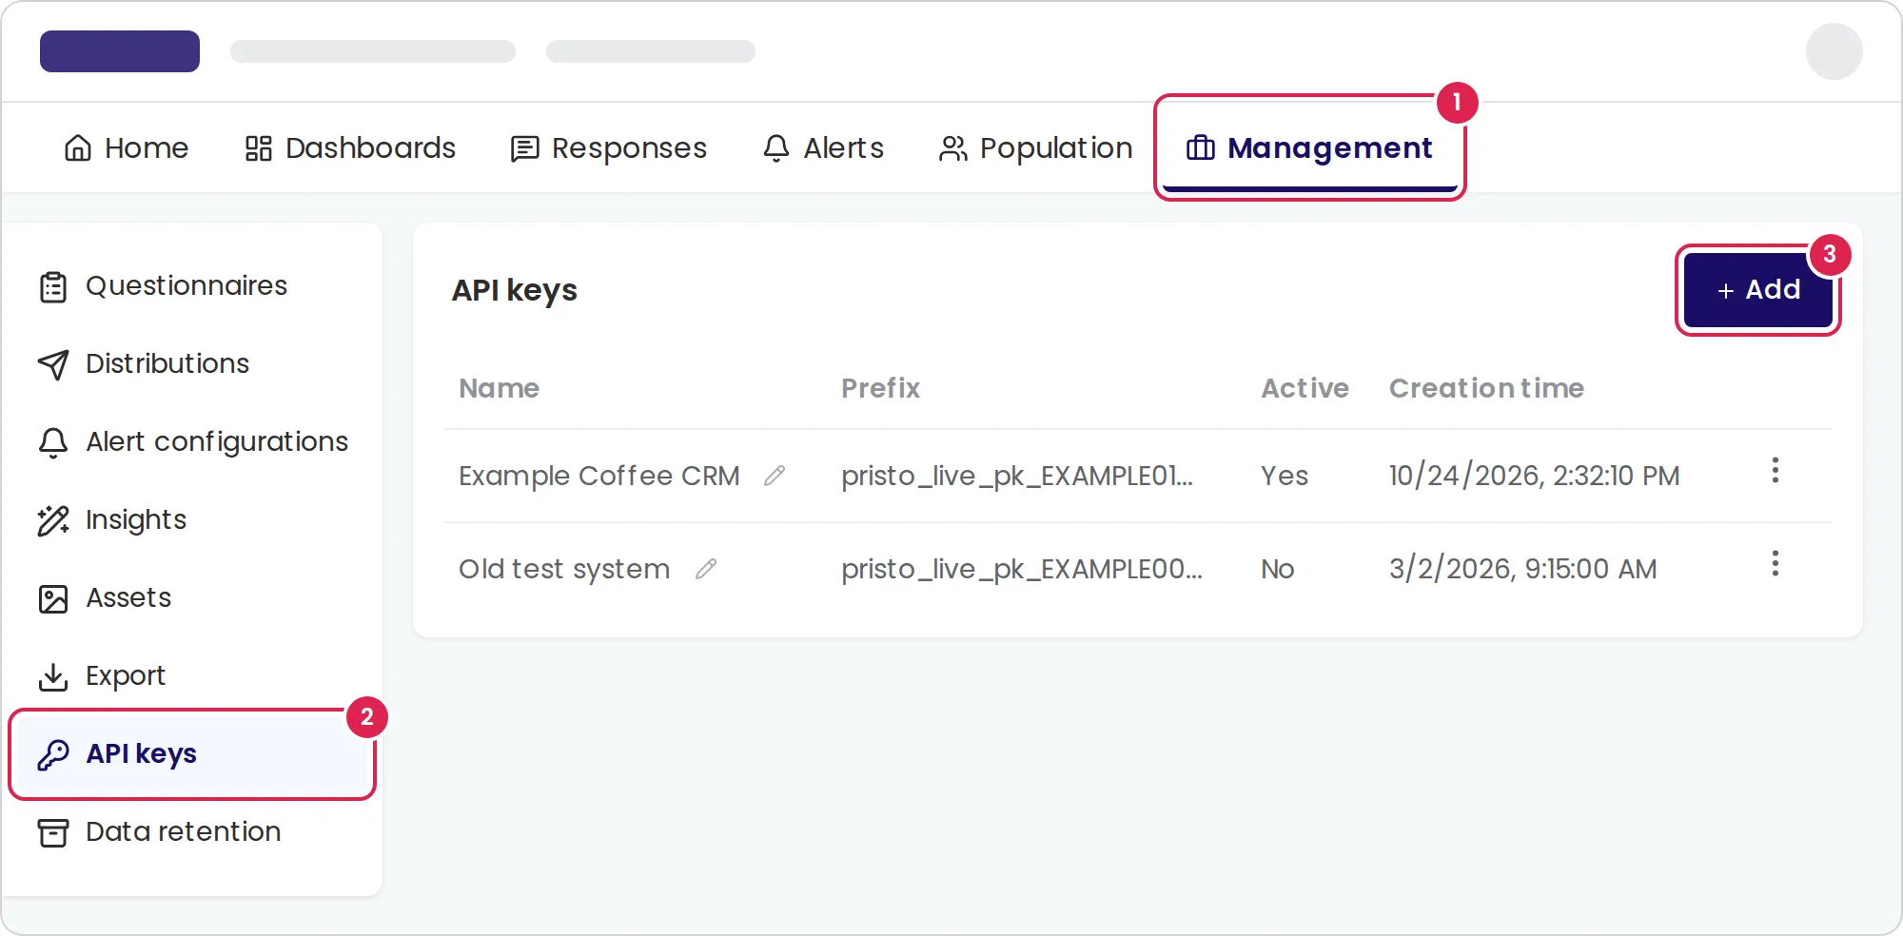
Task: Click creation time 10/24/2026, 2:32:10 PM
Action: pyautogui.click(x=1535, y=476)
